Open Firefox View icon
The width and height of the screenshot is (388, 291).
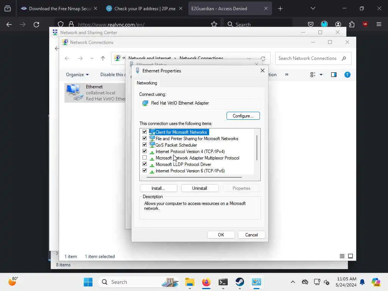(8, 9)
